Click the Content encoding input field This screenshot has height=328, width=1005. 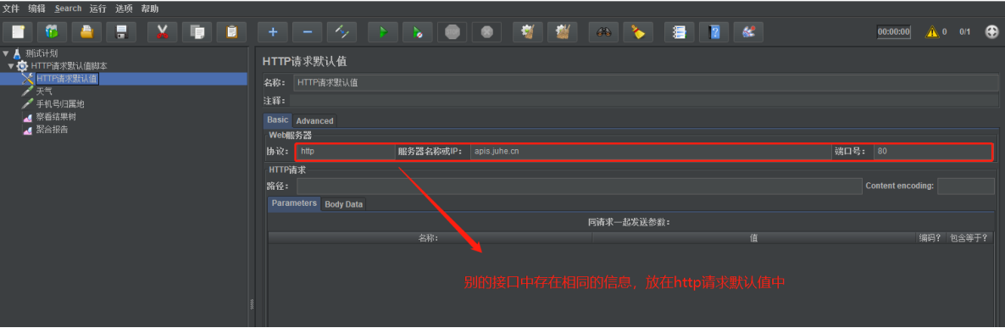pyautogui.click(x=966, y=186)
